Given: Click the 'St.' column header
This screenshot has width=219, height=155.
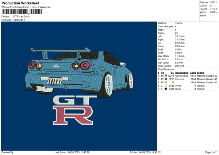Looking at the screenshot, I should (173, 73).
